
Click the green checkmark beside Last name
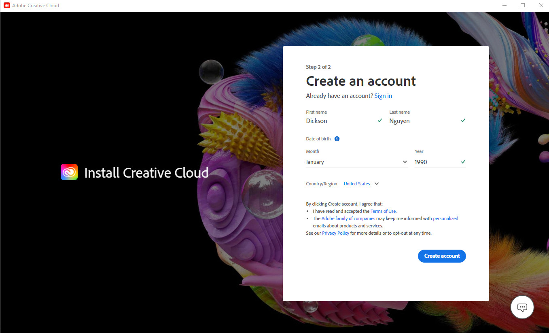coord(463,121)
